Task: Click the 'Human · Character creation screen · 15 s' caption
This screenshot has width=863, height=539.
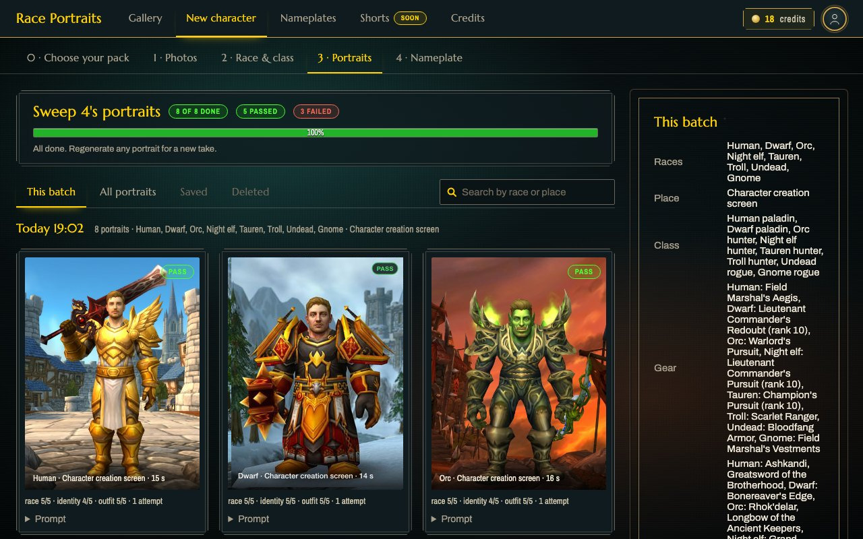Action: 99,478
